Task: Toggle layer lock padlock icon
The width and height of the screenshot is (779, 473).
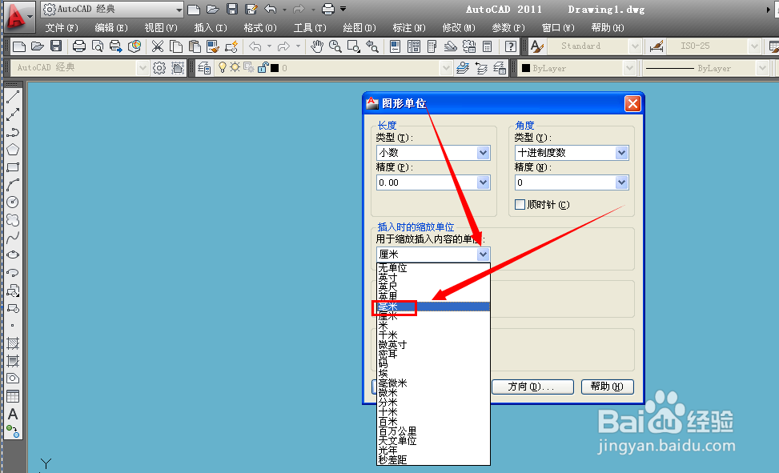Action: pyautogui.click(x=263, y=67)
